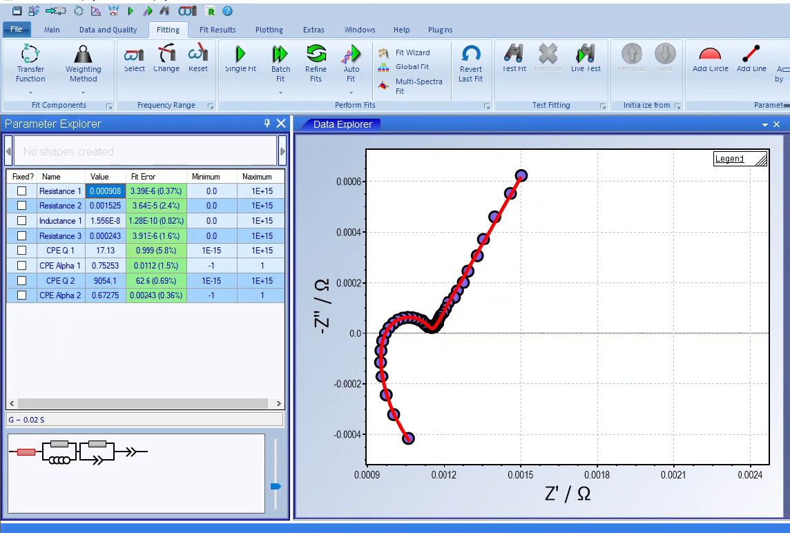Expand Transfer Function dropdown arrow
Viewport: 790px width, 533px height.
click(31, 93)
